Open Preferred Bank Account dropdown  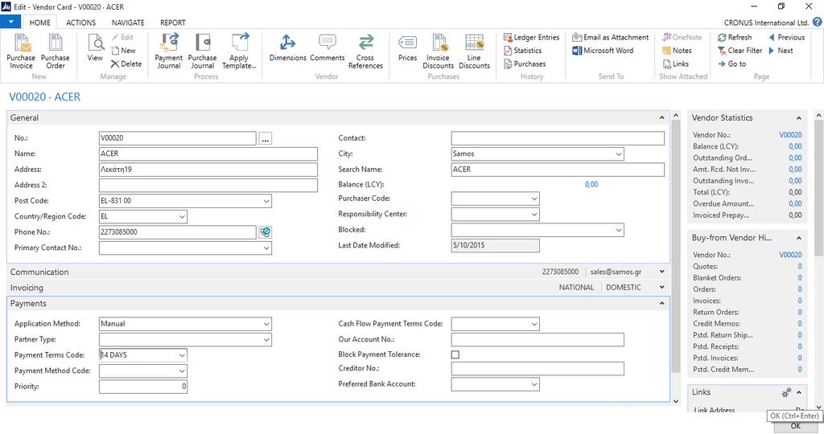[x=534, y=385]
